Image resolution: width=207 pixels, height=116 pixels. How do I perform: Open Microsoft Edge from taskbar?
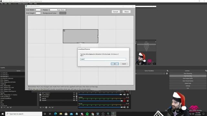55,114
